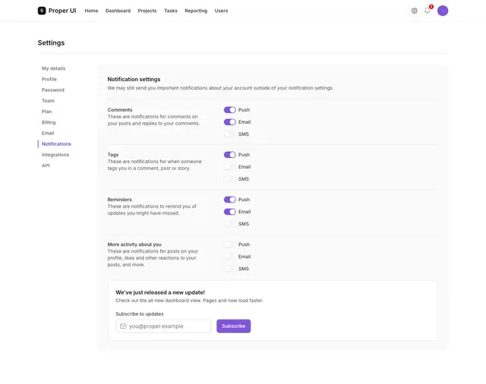Open settings via the gear icon

[414, 11]
